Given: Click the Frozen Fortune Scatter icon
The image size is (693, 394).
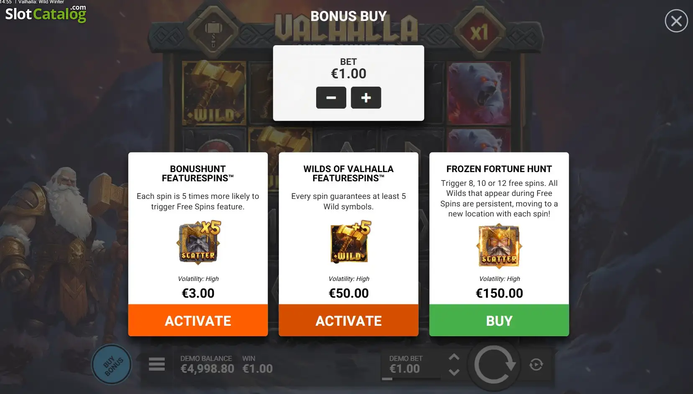Looking at the screenshot, I should click(499, 246).
